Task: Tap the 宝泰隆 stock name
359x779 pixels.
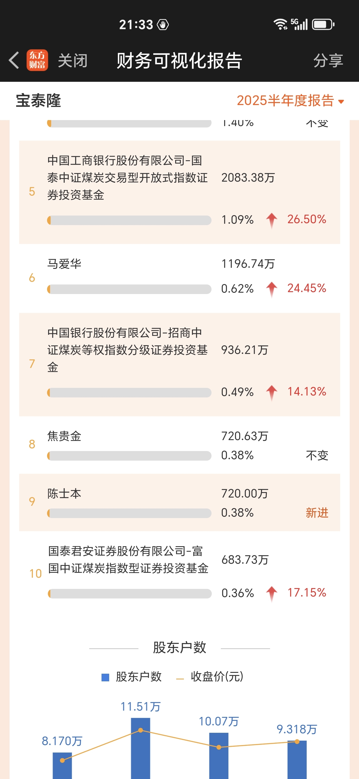Action: point(38,101)
